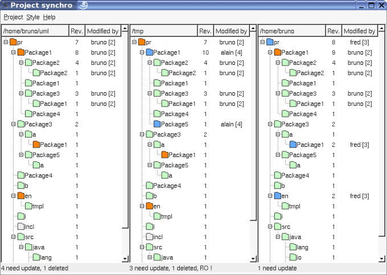The width and height of the screenshot is (387, 275).
Task: Click orange Package1 icon under a in /home/bruno/uml
Action: click(x=36, y=145)
